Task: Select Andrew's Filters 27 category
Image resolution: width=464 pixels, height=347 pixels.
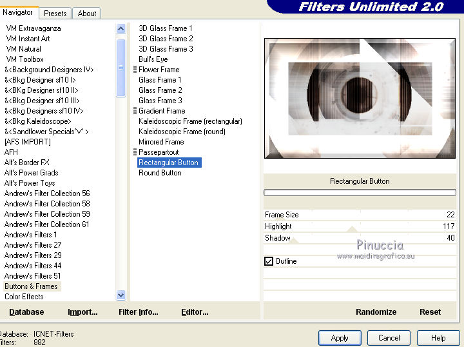Action: coord(33,245)
